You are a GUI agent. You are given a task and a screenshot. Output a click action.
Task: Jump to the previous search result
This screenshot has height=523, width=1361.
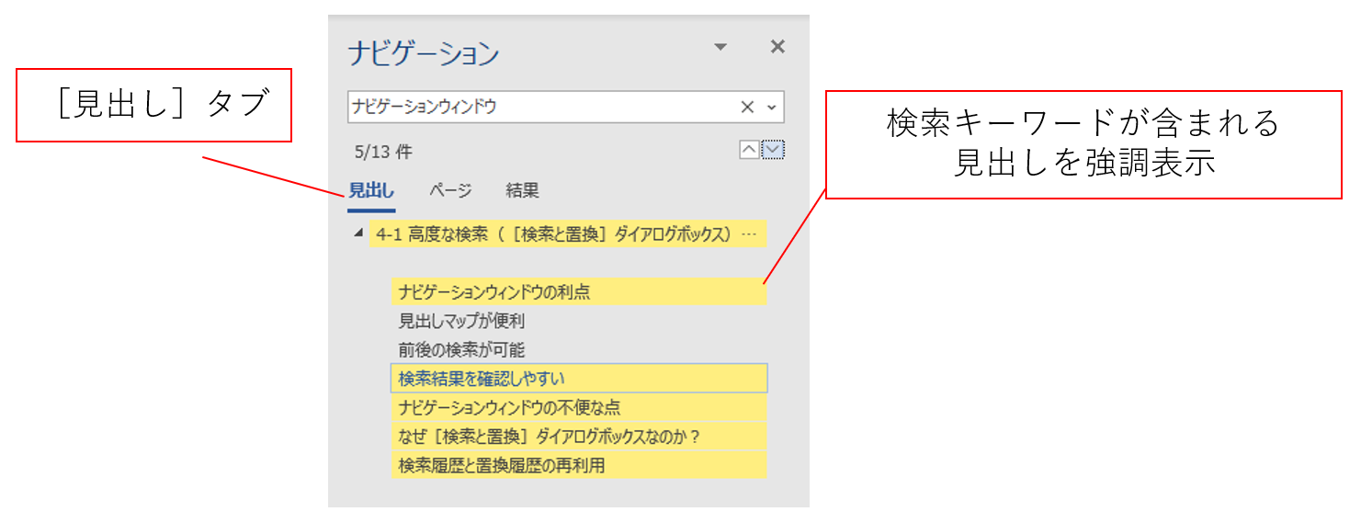click(749, 151)
